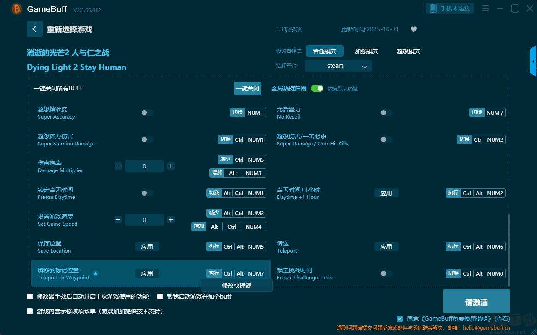
Task: Open the steam platform dropdown
Action: point(339,66)
